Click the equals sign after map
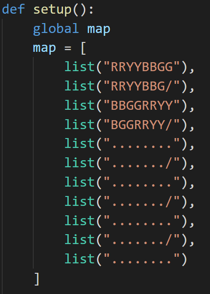 [68, 49]
